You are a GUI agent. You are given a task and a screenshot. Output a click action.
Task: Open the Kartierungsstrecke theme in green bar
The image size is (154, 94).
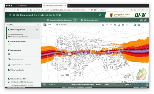pos(90,20)
